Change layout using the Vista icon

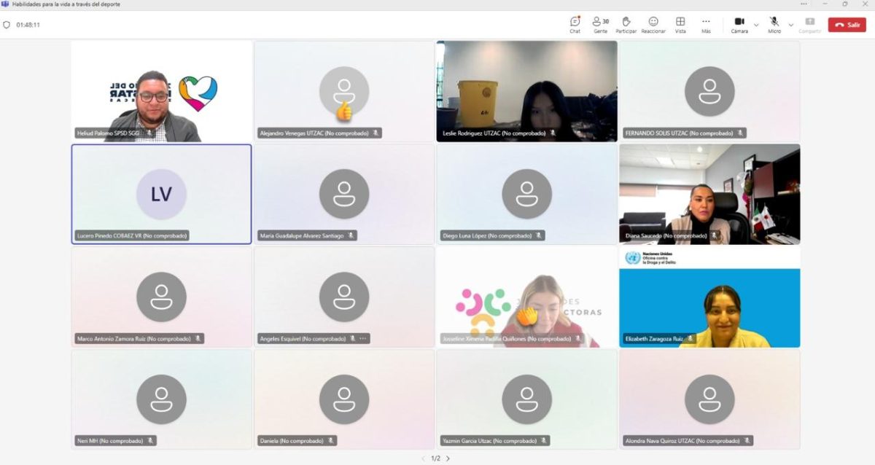click(680, 23)
